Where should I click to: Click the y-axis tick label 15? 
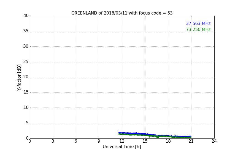click(26, 92)
